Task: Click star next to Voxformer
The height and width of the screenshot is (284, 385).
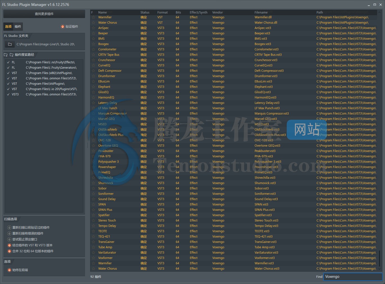Action: click(x=93, y=258)
